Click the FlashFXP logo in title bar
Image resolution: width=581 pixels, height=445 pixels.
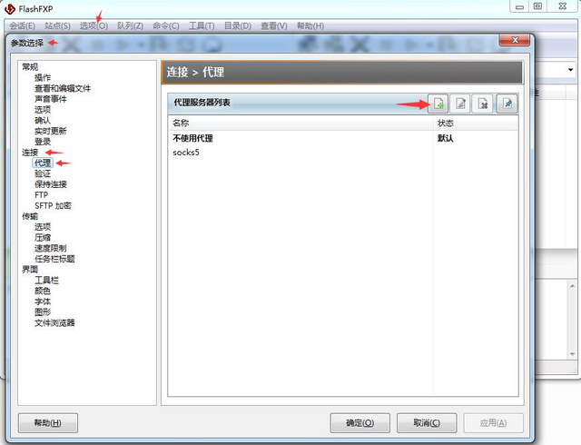(10, 8)
